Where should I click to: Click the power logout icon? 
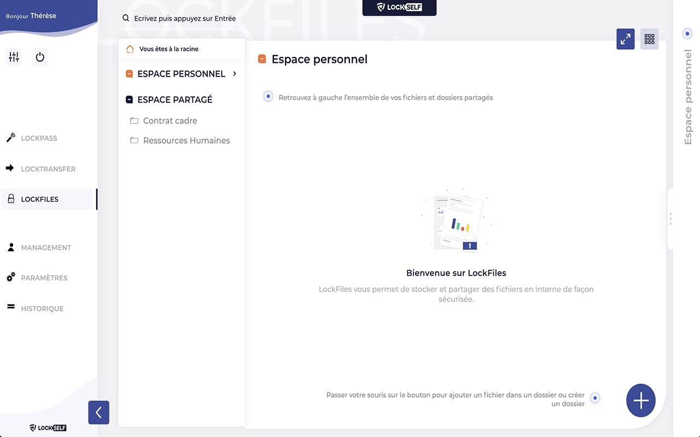(39, 57)
